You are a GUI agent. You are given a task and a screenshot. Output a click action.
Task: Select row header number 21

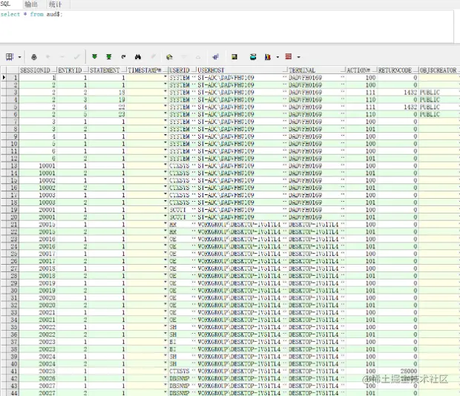point(13,224)
